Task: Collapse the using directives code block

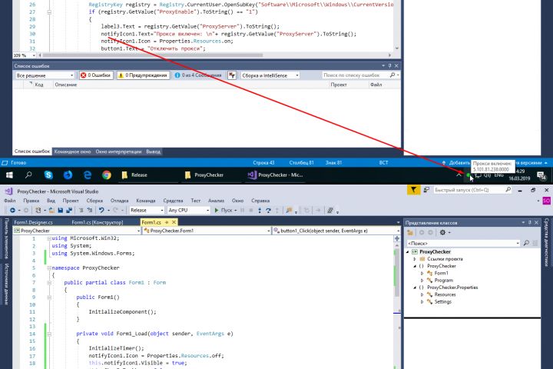Action: tap(49, 238)
